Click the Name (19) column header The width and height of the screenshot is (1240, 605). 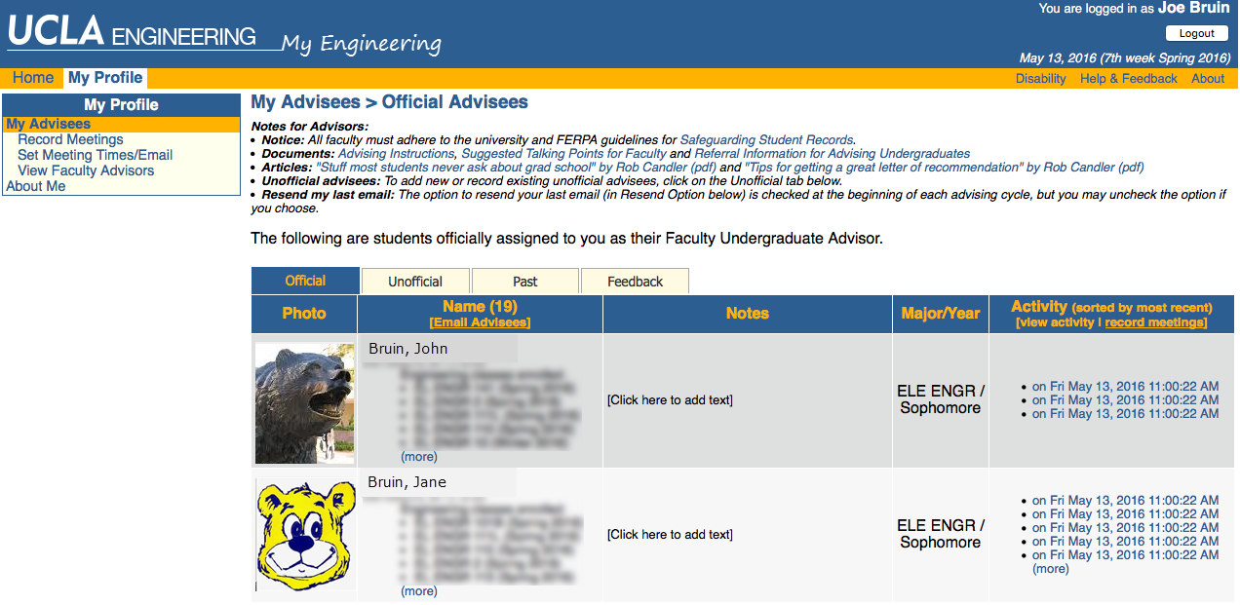(x=478, y=307)
